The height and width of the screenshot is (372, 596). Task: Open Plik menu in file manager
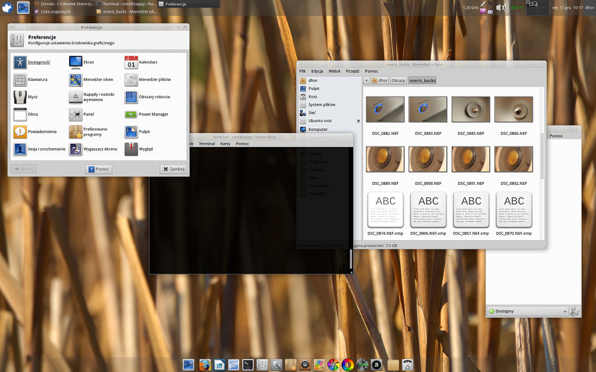[x=303, y=71]
